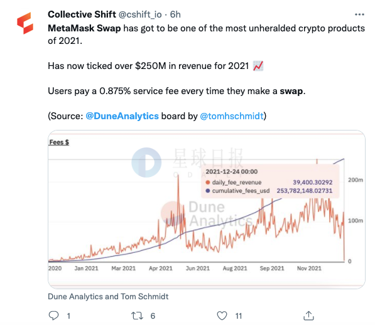Click the 6h timestamp of tweet

[175, 14]
